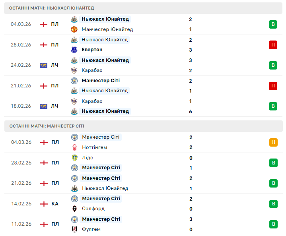This screenshot has height=236, width=286.
Task: Click the orange Н draw badge
Action: (273, 142)
